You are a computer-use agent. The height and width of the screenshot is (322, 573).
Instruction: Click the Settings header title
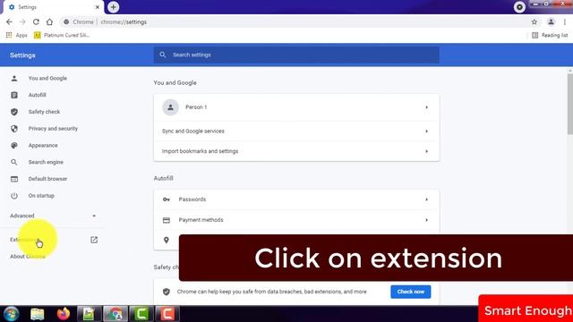[x=22, y=55]
